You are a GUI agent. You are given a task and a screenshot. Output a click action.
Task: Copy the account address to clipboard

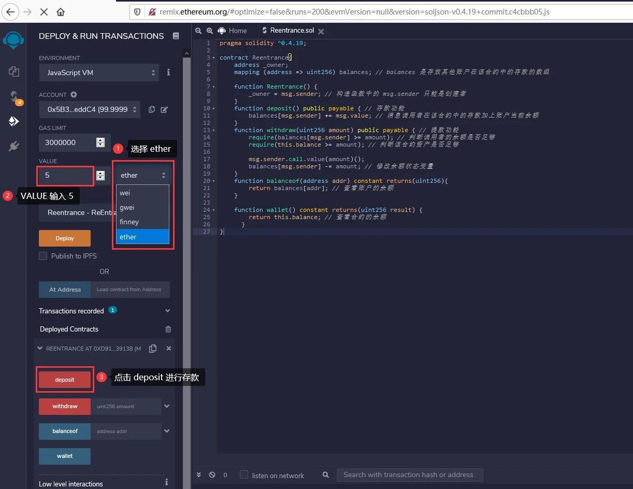pos(152,109)
